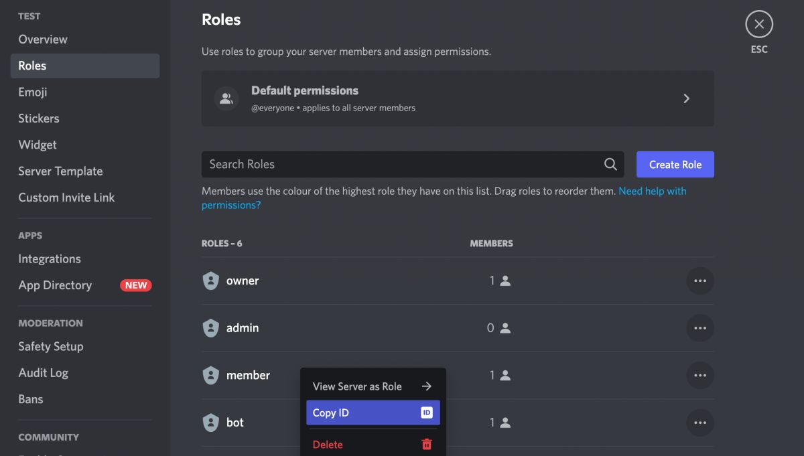Image resolution: width=804 pixels, height=456 pixels.
Task: Click the red trash icon next to Delete
Action: pyautogui.click(x=427, y=445)
